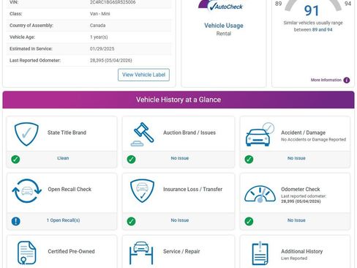Click the Auction Brand / Issues heading
Screen dimensions: 357x268
(x=189, y=133)
